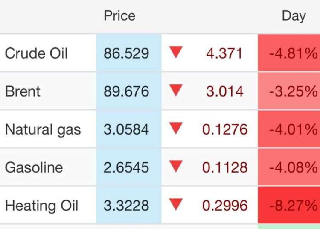Viewport: 320px width, 229px height.
Task: Click the Natural gas red down arrow
Action: tap(176, 128)
